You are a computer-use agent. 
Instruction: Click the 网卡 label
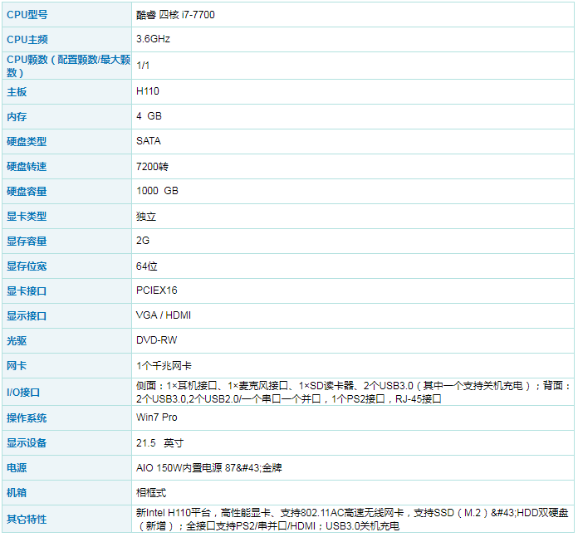click(17, 366)
